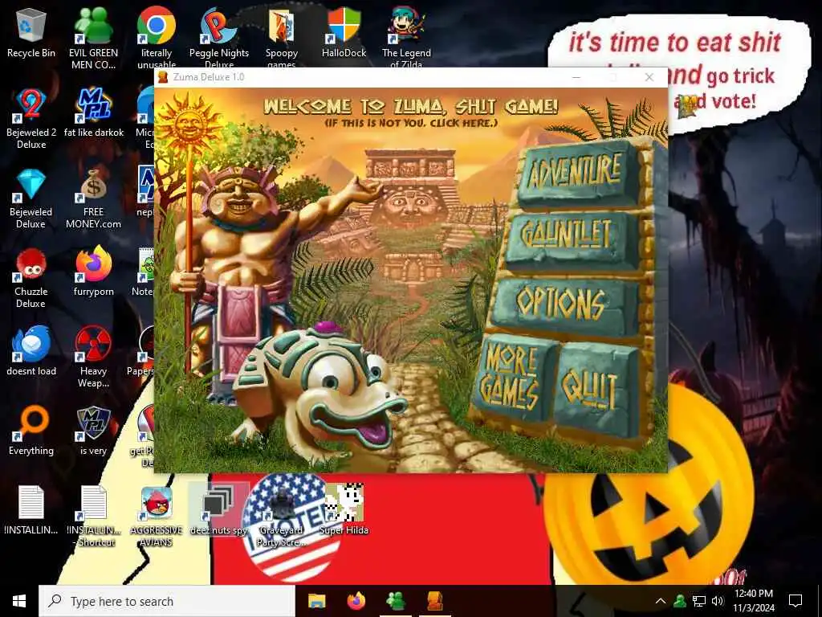This screenshot has height=617, width=822.
Task: Open the !INSTALLIN... text file
Action: point(31,510)
